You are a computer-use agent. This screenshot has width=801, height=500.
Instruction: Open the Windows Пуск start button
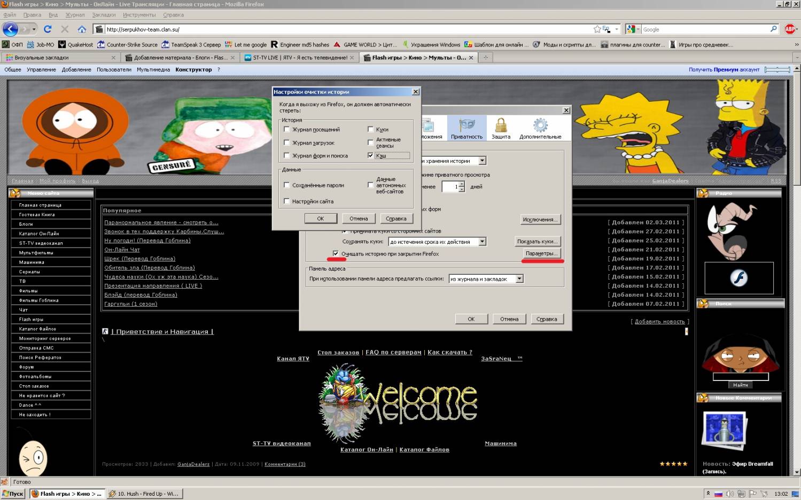[13, 494]
